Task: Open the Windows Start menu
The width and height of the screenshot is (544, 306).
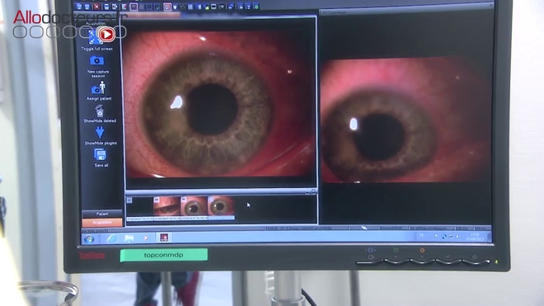Action: coord(89,239)
